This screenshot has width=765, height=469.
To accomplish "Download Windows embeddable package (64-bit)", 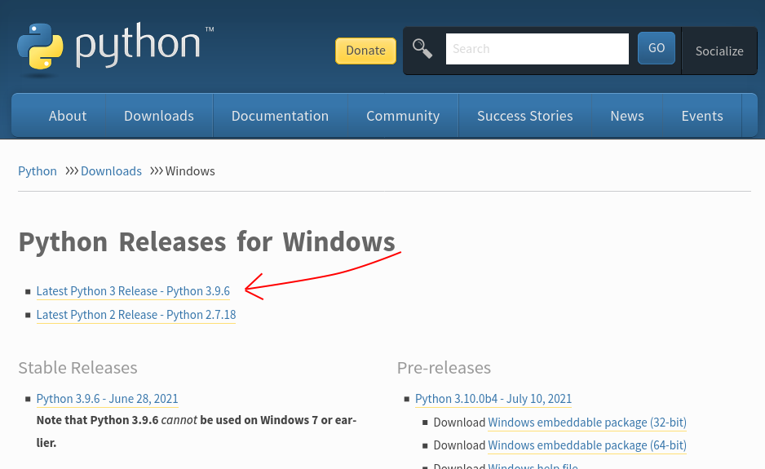I will (x=587, y=445).
